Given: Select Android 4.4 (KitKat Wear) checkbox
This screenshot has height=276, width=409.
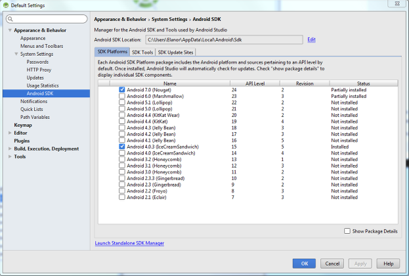Looking at the screenshot, I should pyautogui.click(x=122, y=115).
